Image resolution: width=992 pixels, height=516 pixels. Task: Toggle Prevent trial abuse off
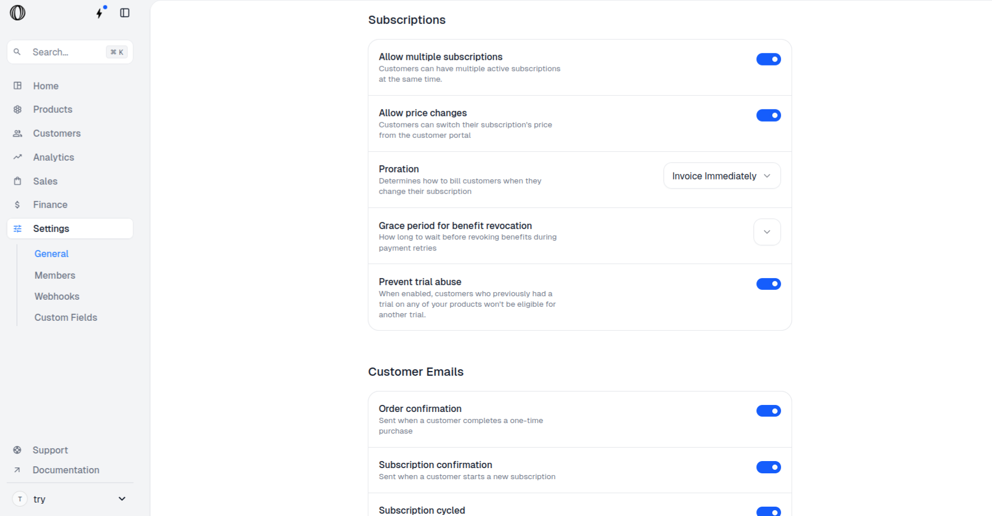[x=768, y=284]
